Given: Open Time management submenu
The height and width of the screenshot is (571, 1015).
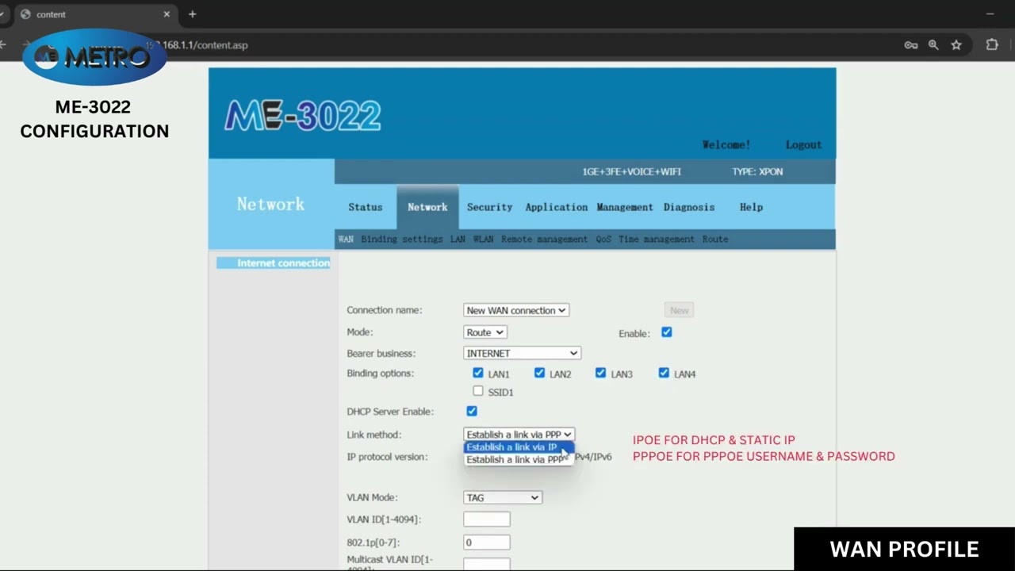Looking at the screenshot, I should (x=657, y=240).
